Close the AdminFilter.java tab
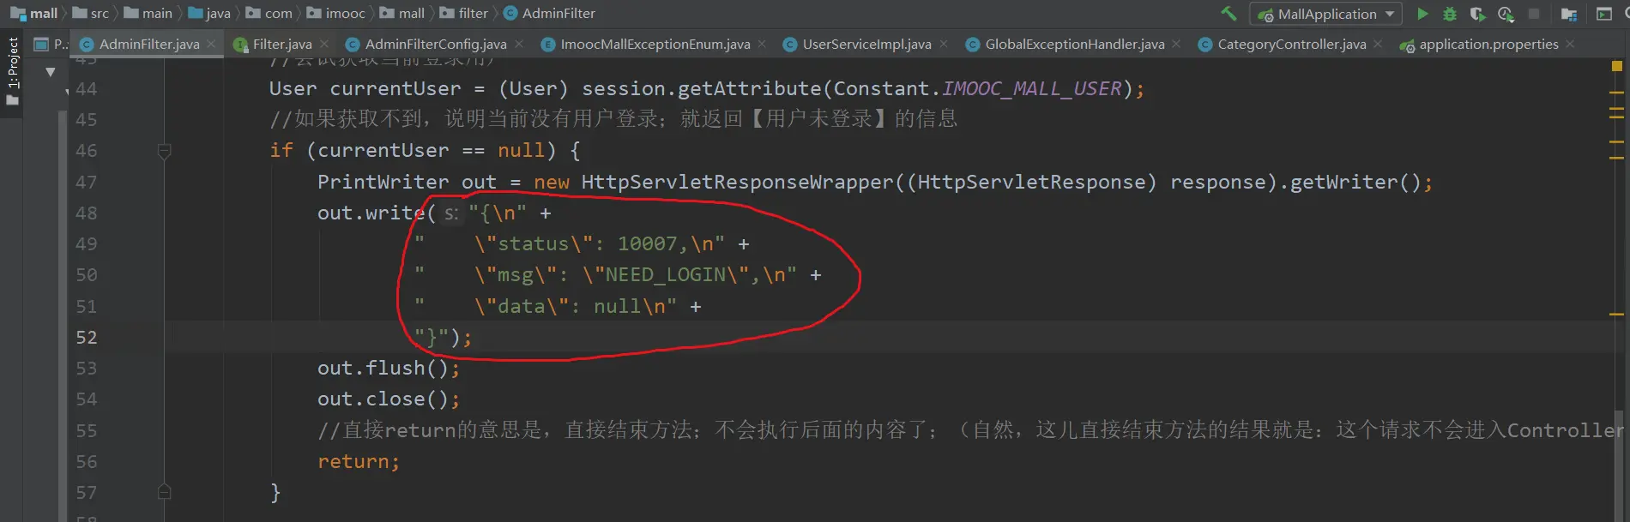1630x522 pixels. [211, 44]
